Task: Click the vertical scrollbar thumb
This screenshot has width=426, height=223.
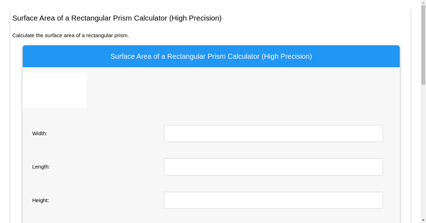Action: [423, 44]
